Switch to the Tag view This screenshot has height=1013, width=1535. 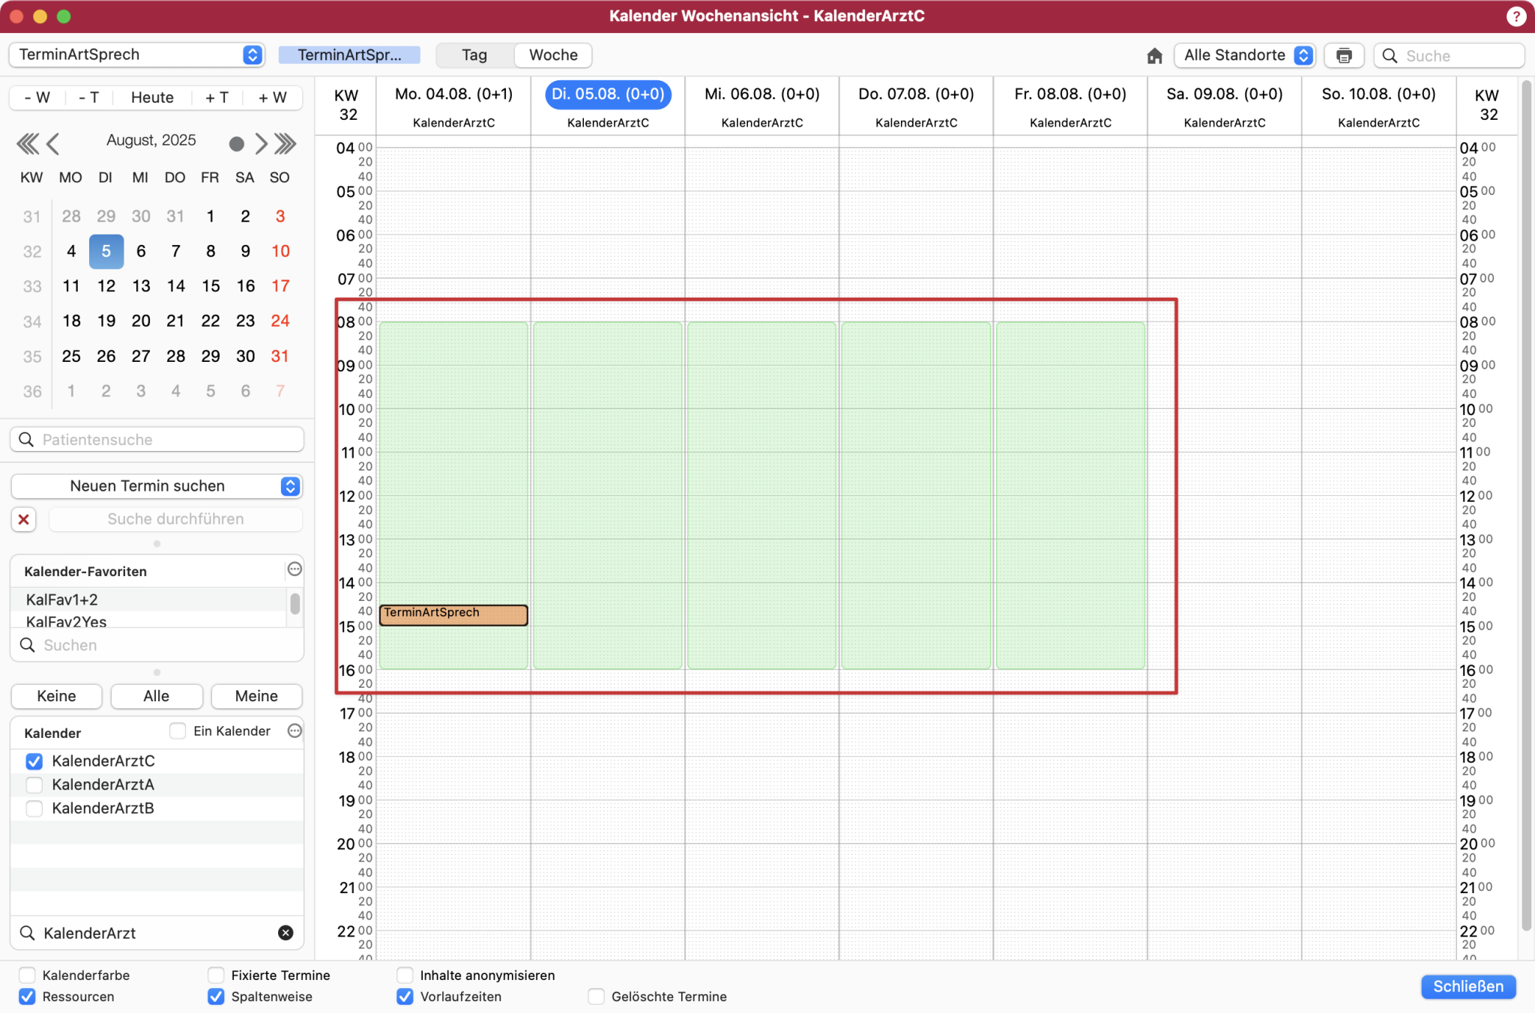(474, 55)
